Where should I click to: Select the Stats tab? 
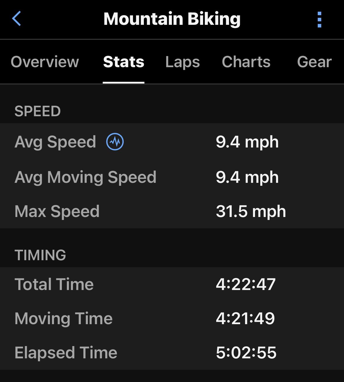click(124, 62)
